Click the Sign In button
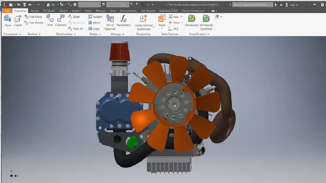Viewport: 326px width, 183px height. tap(291, 5)
